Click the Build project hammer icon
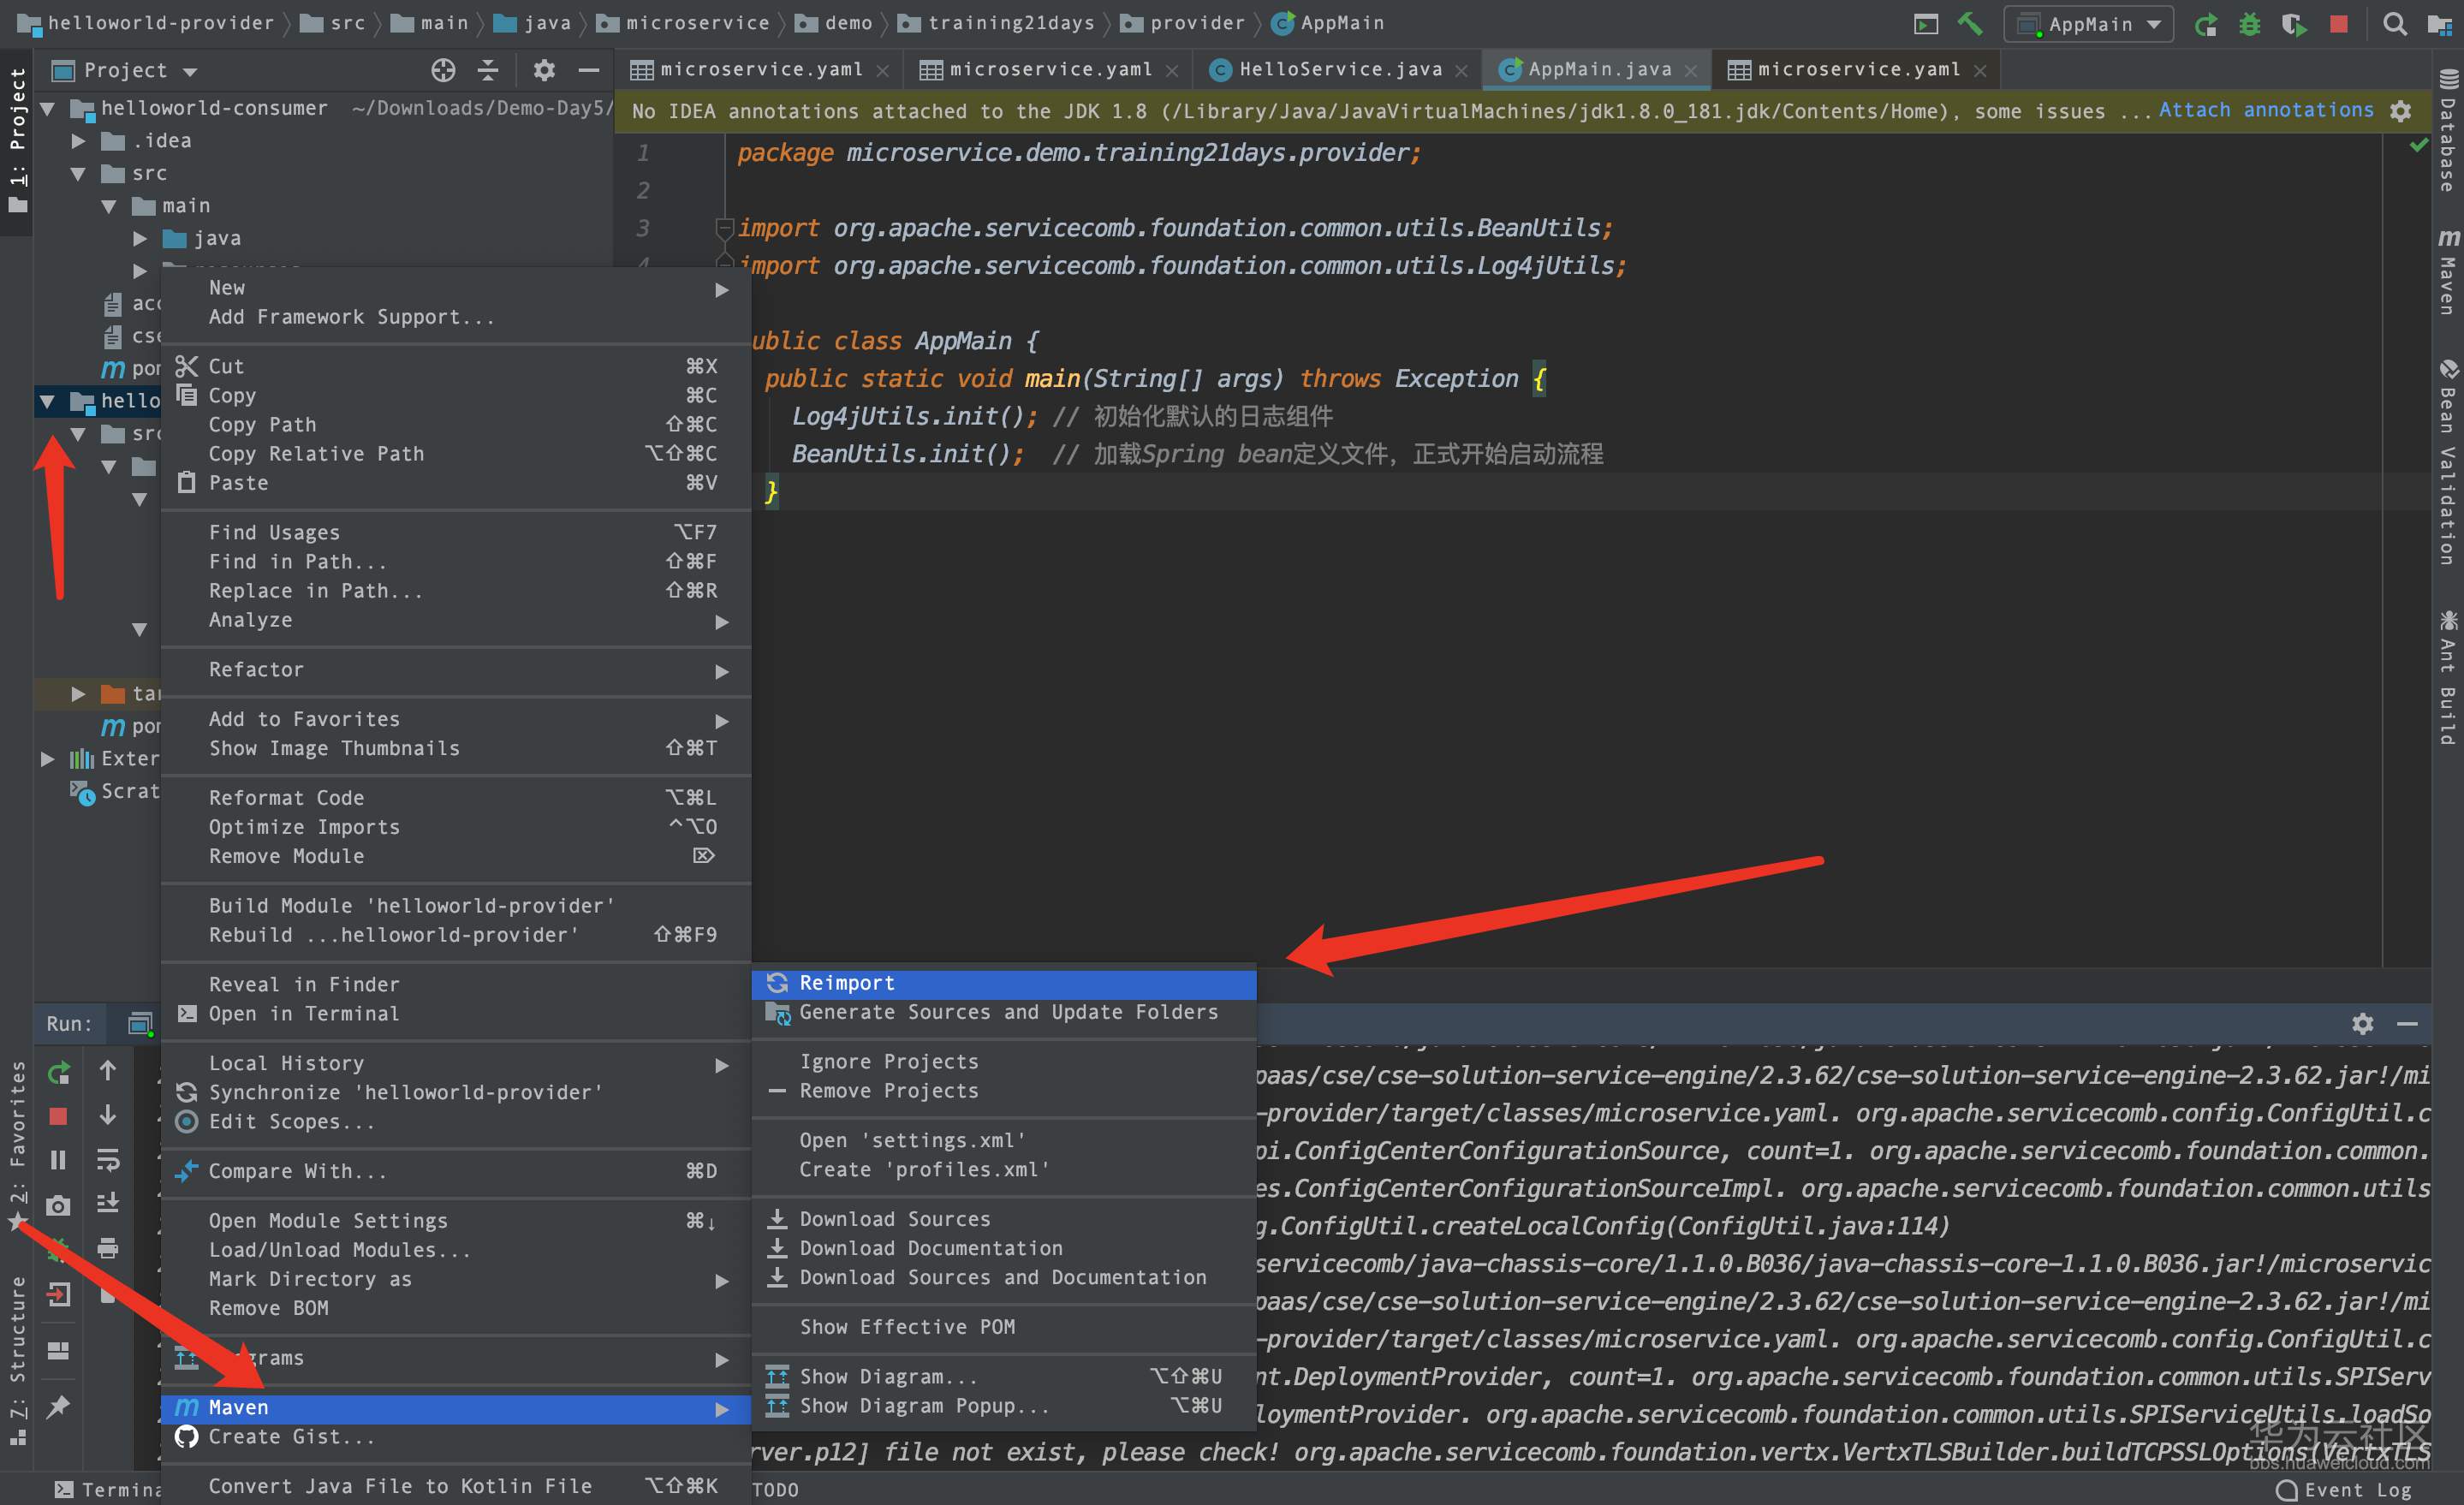Image resolution: width=2464 pixels, height=1505 pixels. pyautogui.click(x=1969, y=24)
